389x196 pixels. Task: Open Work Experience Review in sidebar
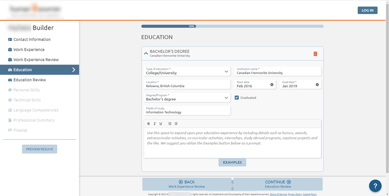36,59
